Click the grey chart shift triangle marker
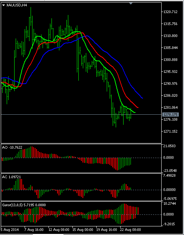Screen dimensions: 184x235 131,3
